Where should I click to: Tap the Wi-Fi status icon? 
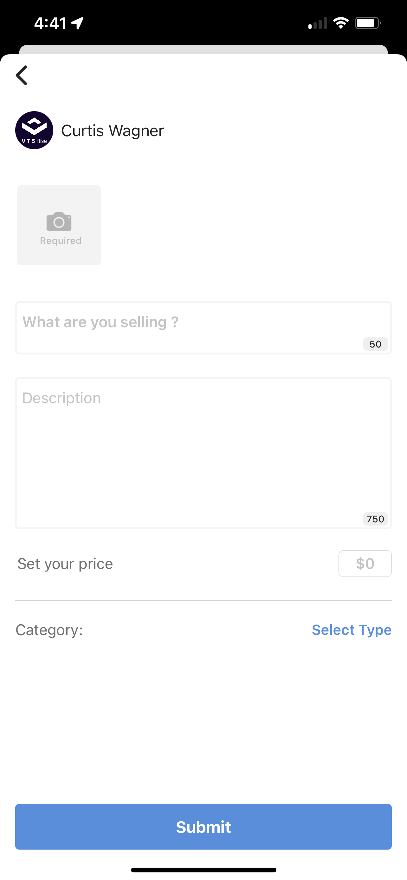coord(341,23)
